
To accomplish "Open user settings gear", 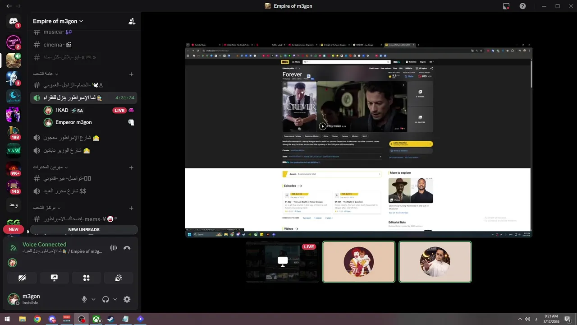I will pos(127,299).
